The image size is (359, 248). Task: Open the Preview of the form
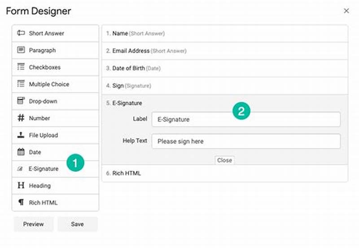(x=33, y=224)
